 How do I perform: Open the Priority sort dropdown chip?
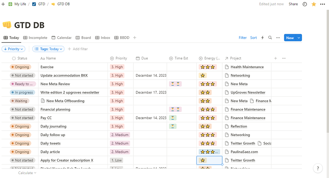(13, 49)
